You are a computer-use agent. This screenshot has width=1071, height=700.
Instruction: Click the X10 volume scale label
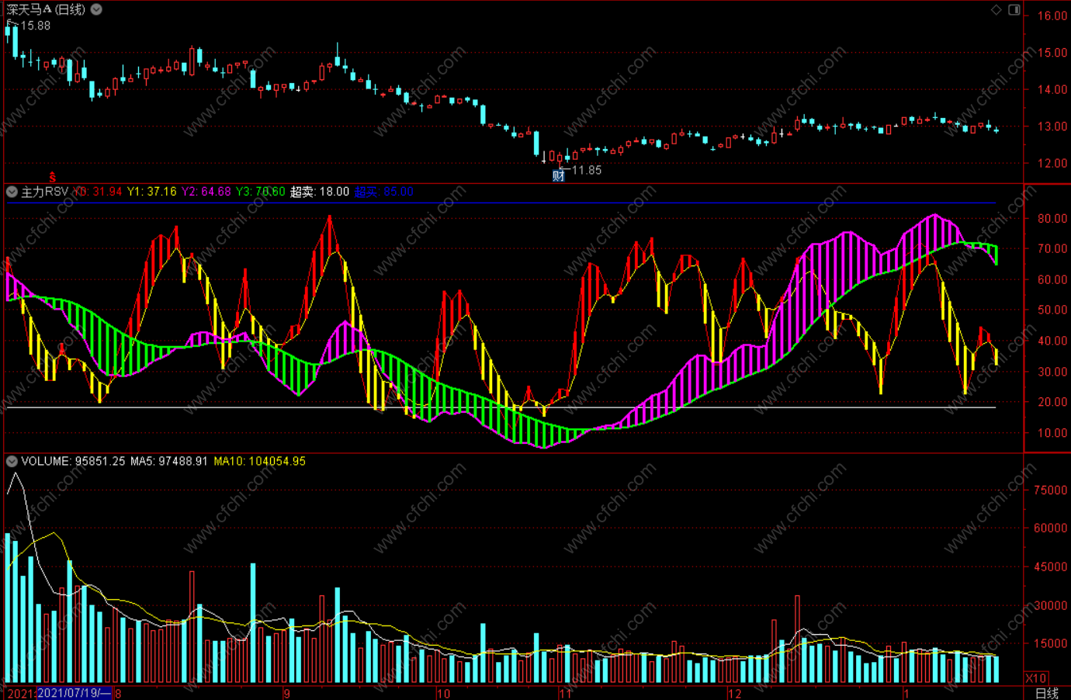(x=1036, y=677)
